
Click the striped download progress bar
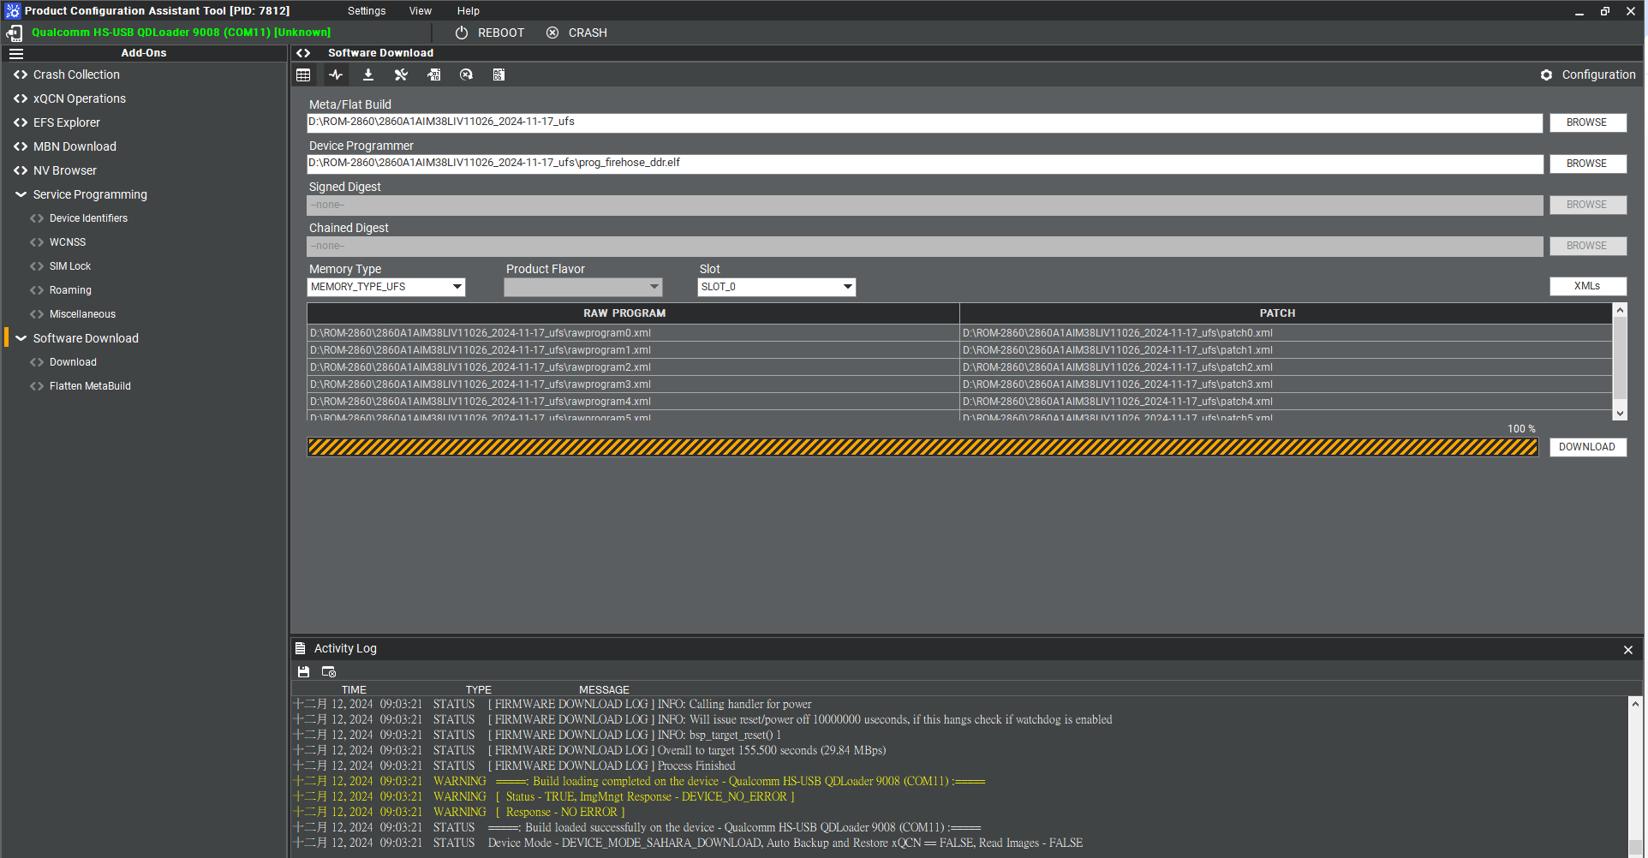point(923,447)
